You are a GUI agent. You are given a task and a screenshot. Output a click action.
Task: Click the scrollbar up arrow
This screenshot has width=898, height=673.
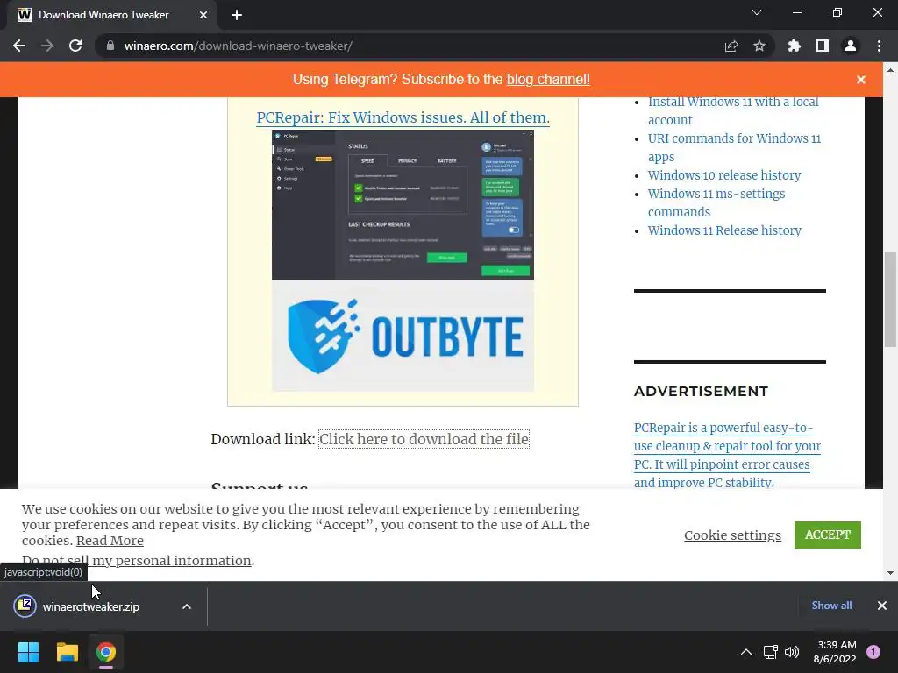click(890, 70)
